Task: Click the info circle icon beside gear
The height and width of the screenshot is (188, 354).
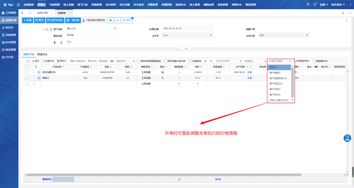Action: pos(117,20)
